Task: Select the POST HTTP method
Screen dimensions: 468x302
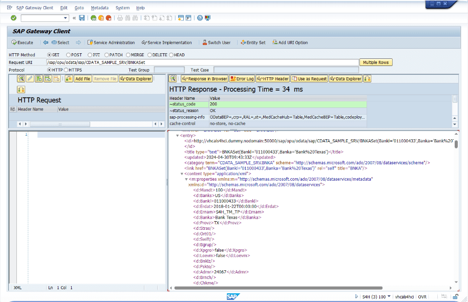Action: (69, 55)
